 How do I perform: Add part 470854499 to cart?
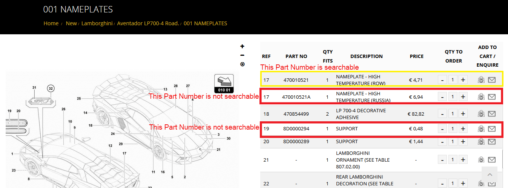481,114
